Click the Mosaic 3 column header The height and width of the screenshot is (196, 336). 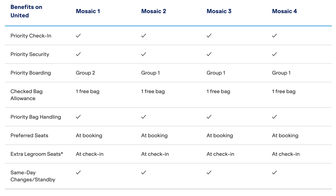pos(219,11)
